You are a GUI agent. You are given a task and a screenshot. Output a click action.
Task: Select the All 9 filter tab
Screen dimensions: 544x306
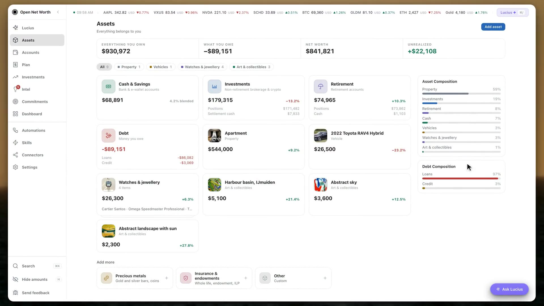[104, 67]
